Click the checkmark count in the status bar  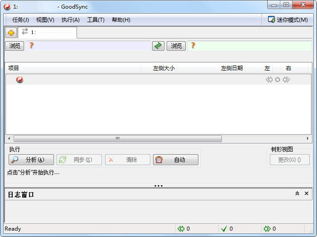click(x=227, y=229)
